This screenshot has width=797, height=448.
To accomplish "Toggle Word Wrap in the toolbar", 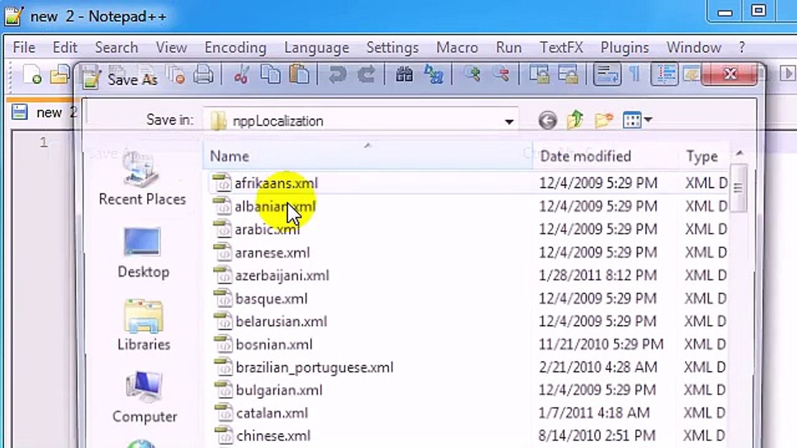I will 606,75.
